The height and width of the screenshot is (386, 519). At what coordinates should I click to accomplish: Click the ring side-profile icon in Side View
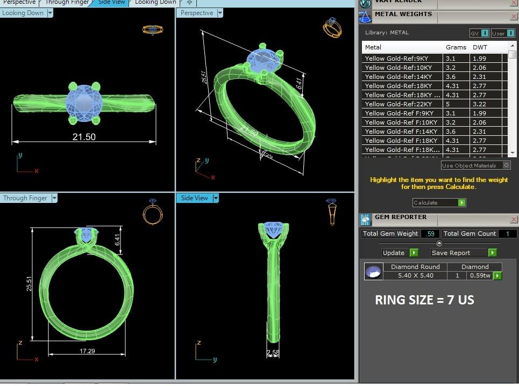tap(332, 212)
